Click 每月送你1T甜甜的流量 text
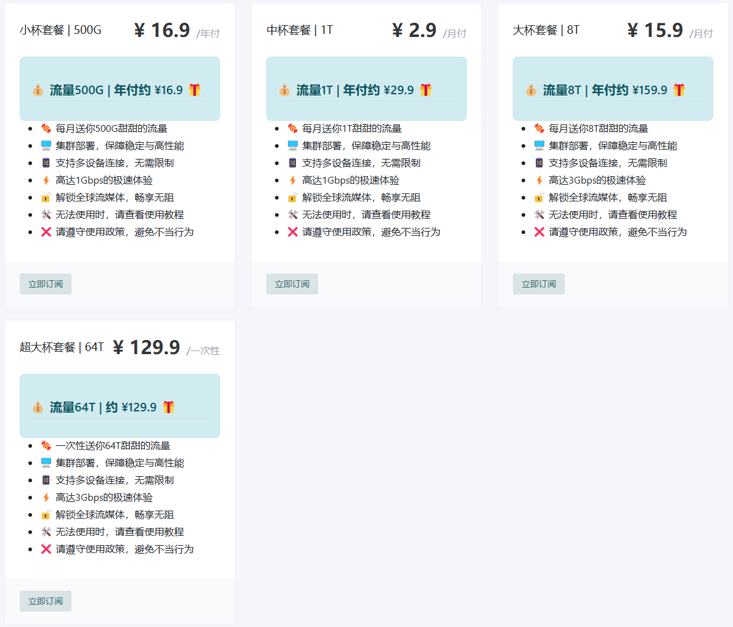The image size is (733, 627). pos(351,129)
